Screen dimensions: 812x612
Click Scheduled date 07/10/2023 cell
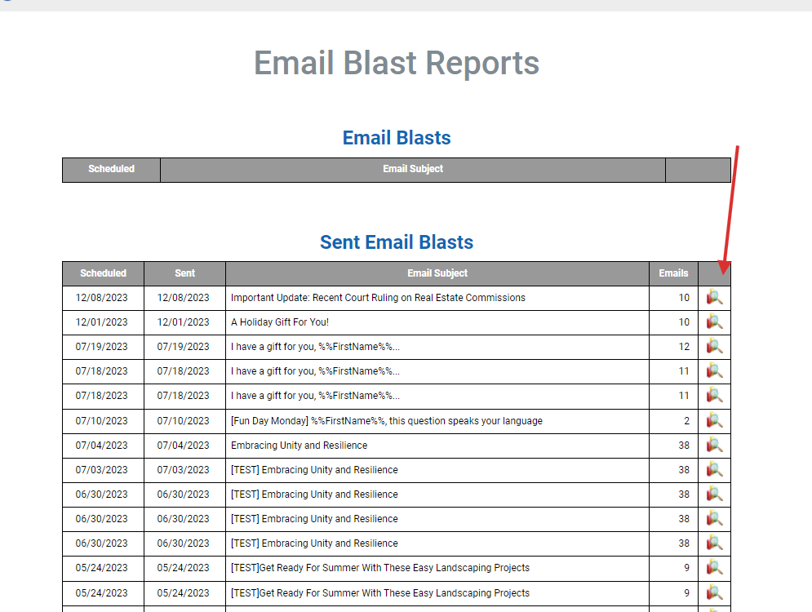[101, 421]
